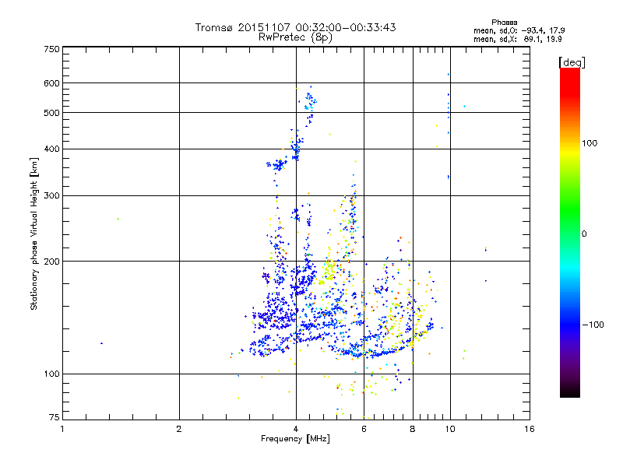623x467 pixels.
Task: Click the '2' frequency tick label
Action: [x=179, y=429]
